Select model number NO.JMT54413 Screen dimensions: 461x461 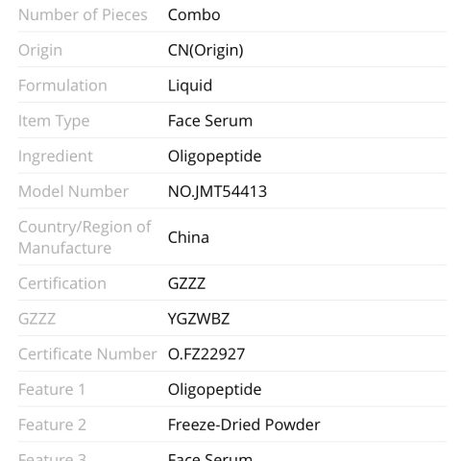[217, 191]
